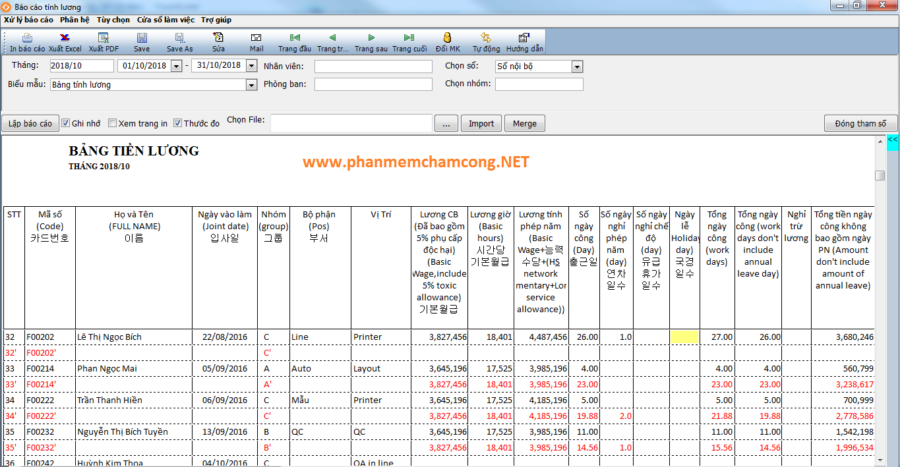Click the employee name Phan Ngọc Mai

click(107, 369)
